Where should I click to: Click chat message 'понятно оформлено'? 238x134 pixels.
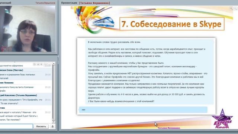click(13, 66)
